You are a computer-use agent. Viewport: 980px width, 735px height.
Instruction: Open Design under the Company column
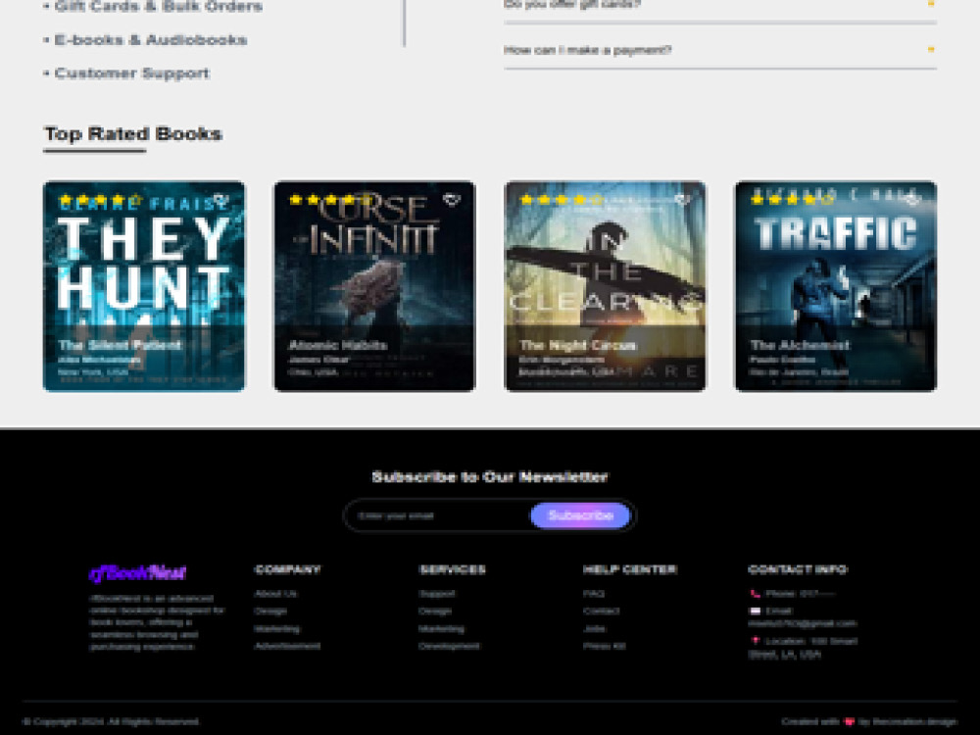270,612
